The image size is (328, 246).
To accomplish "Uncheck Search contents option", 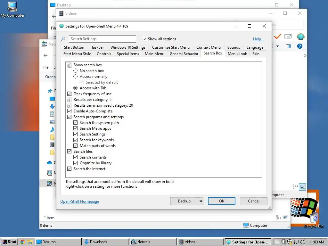I will [76, 157].
